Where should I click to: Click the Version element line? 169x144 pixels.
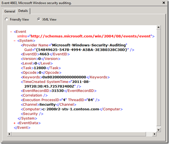[41, 59]
